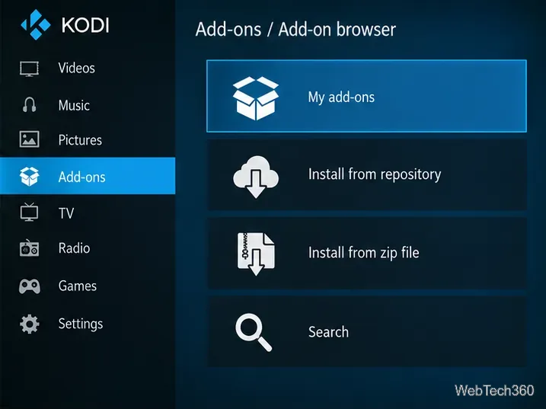Click the Pictures image icon
Viewport: 546px width, 409px height.
tap(29, 139)
